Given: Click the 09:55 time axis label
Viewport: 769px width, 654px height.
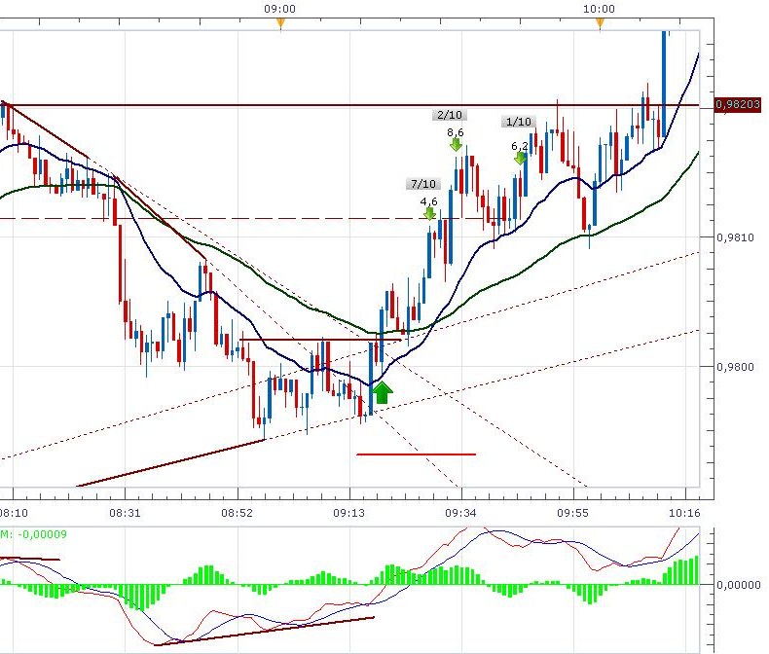Looking at the screenshot, I should (572, 513).
